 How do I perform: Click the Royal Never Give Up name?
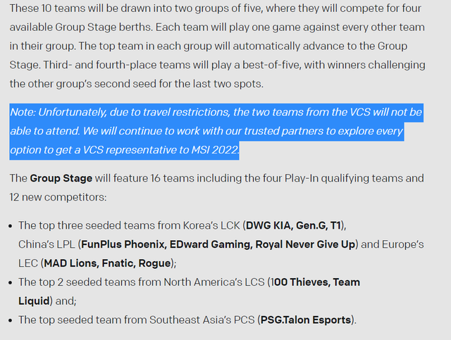[305, 244]
